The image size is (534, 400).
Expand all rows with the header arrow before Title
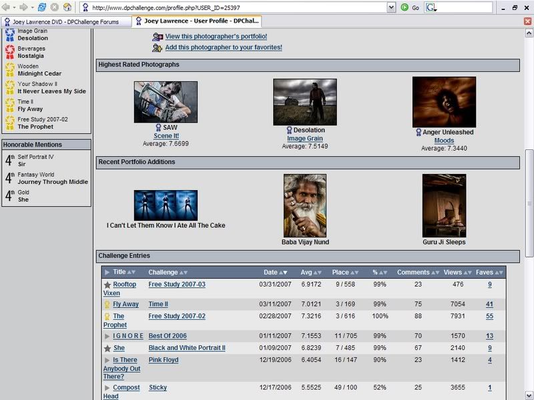click(107, 272)
